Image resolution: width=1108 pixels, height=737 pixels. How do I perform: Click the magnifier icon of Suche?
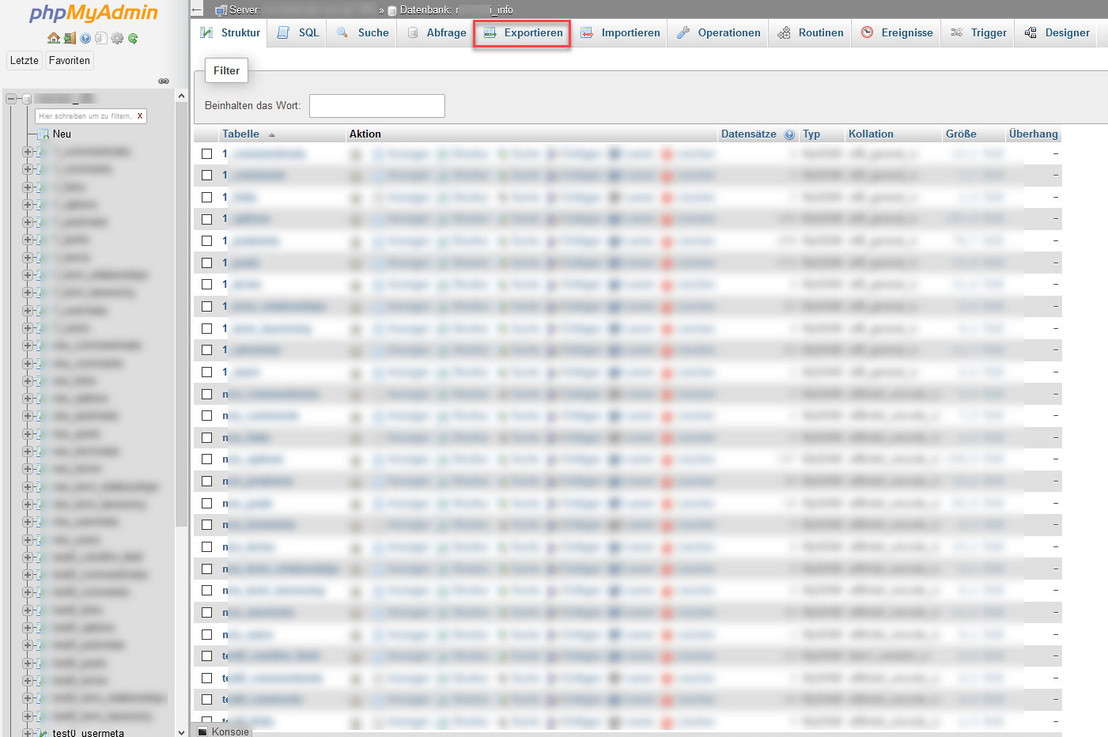pos(342,32)
